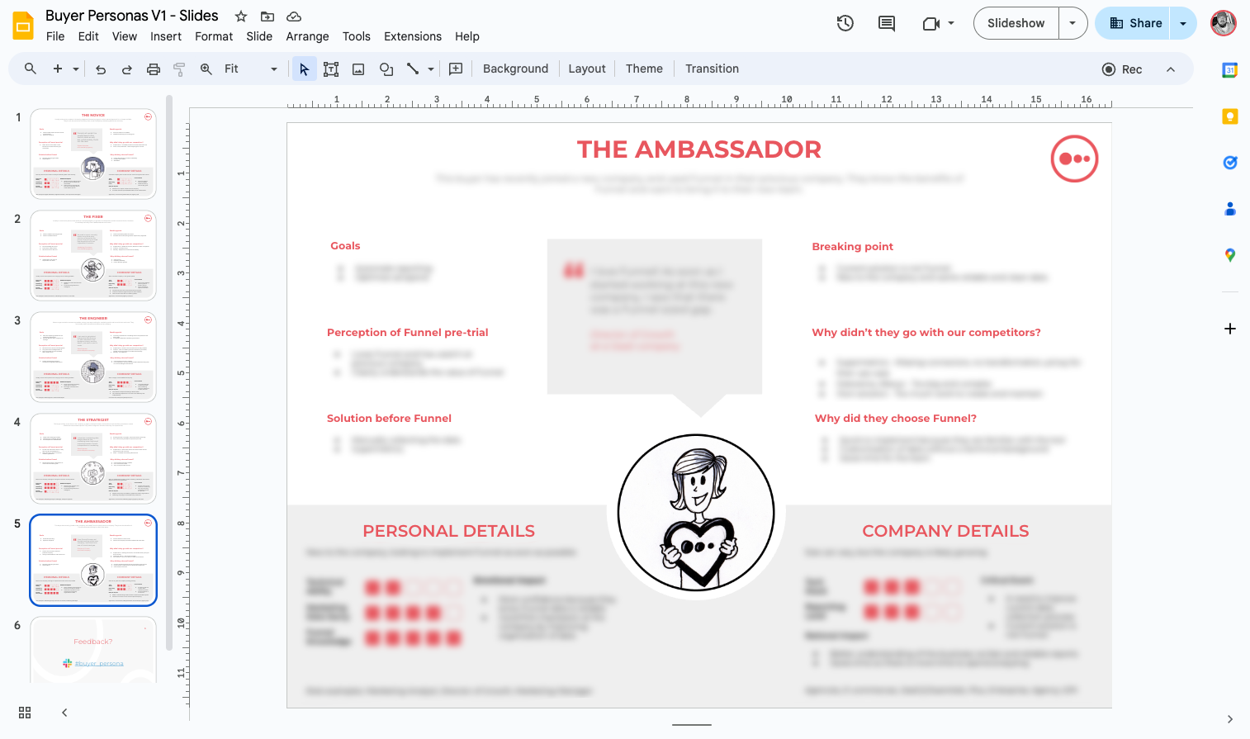Open Google Maps side panel

pos(1229,255)
